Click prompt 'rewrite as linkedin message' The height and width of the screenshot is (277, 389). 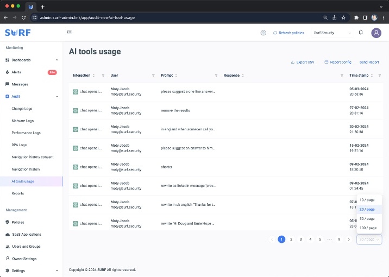tap(188, 186)
